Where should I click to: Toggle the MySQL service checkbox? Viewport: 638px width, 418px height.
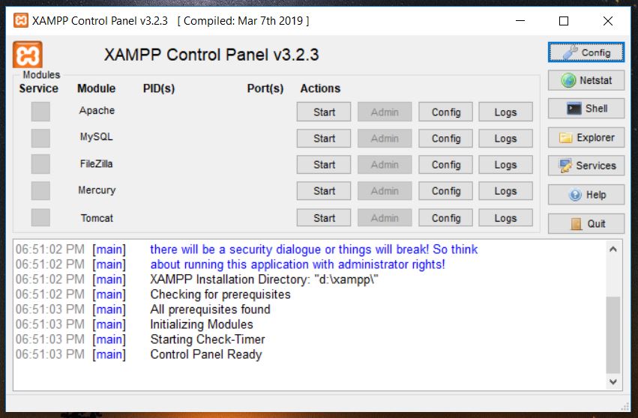tap(40, 139)
